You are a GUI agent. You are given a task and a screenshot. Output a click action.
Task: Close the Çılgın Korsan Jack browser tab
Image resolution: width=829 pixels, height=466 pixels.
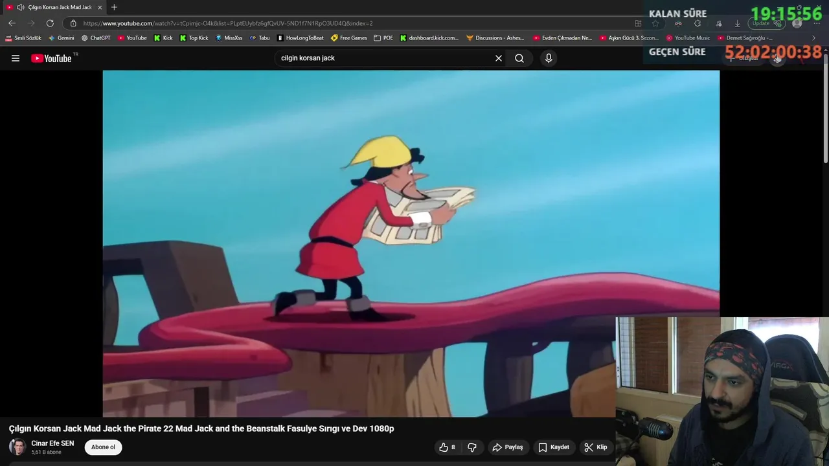tap(100, 7)
